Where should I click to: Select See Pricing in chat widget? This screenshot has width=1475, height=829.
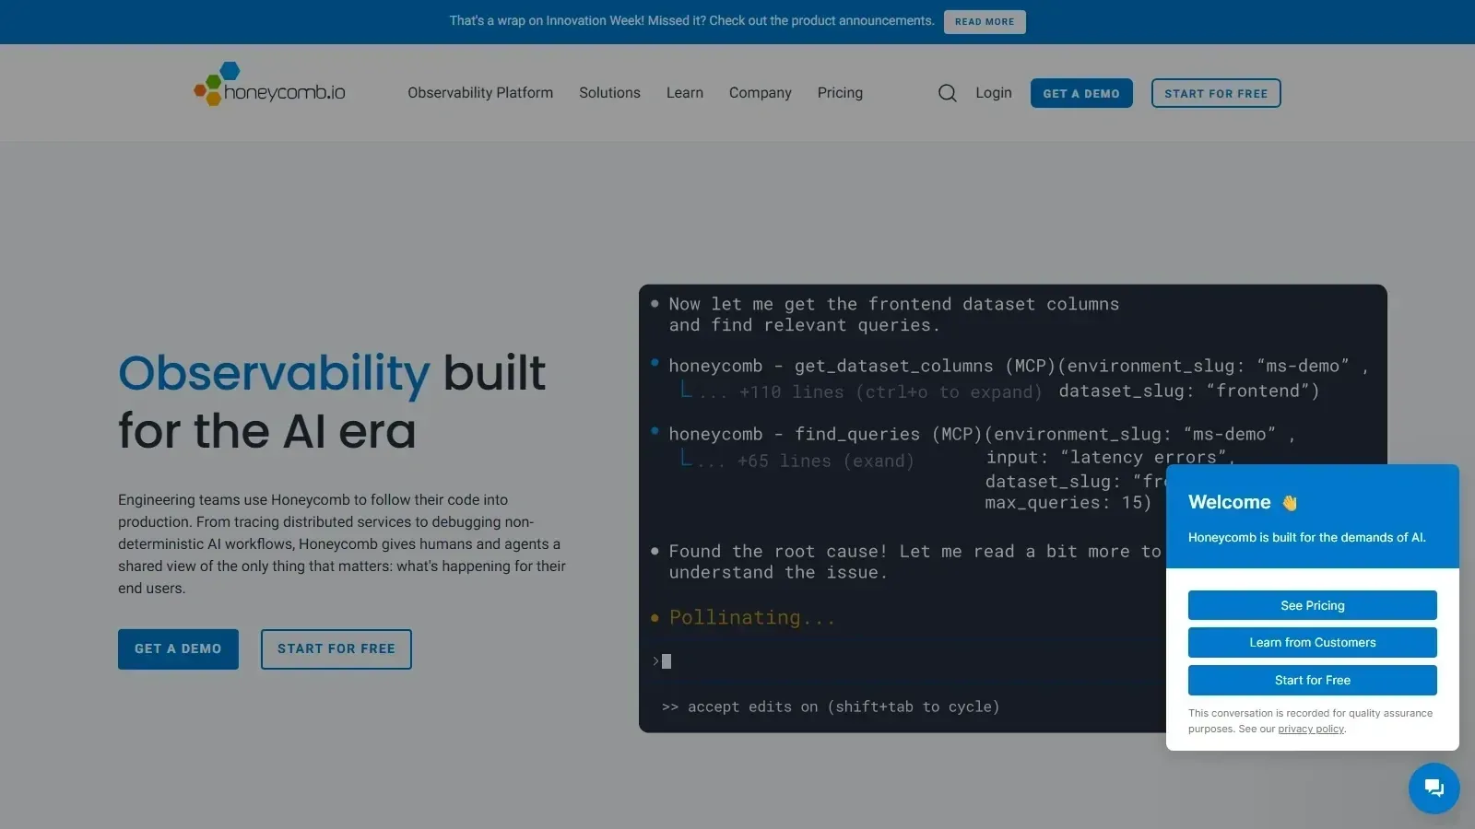pos(1313,605)
